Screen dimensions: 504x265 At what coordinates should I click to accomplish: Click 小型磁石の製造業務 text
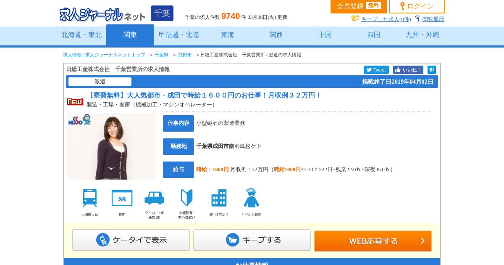(220, 123)
